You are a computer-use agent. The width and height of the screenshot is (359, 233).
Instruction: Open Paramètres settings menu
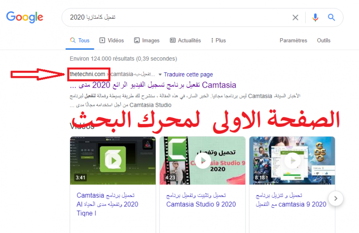[293, 41]
